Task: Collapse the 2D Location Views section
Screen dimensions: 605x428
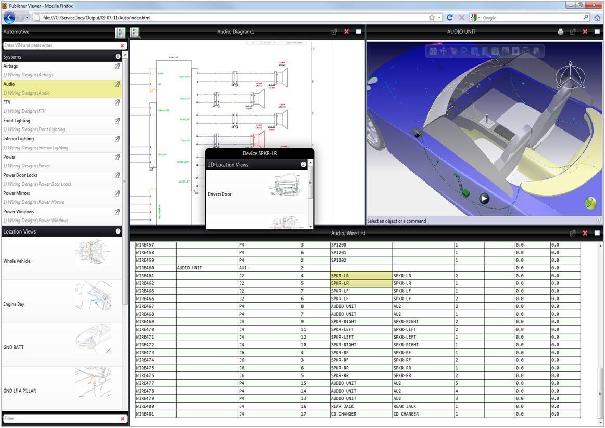Action: (304, 165)
